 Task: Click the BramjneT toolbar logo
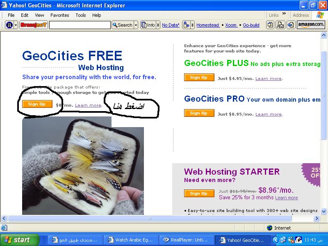[34, 25]
